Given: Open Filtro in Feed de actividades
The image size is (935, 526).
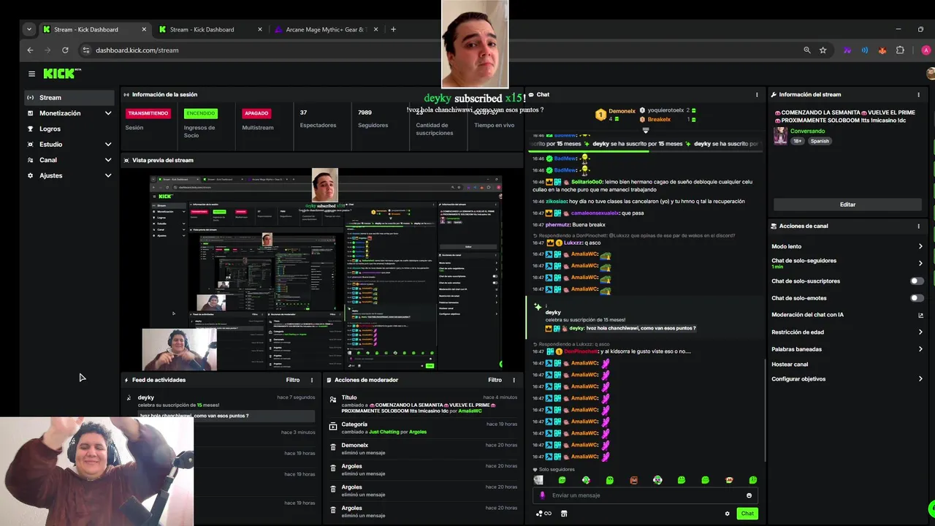Looking at the screenshot, I should [293, 380].
